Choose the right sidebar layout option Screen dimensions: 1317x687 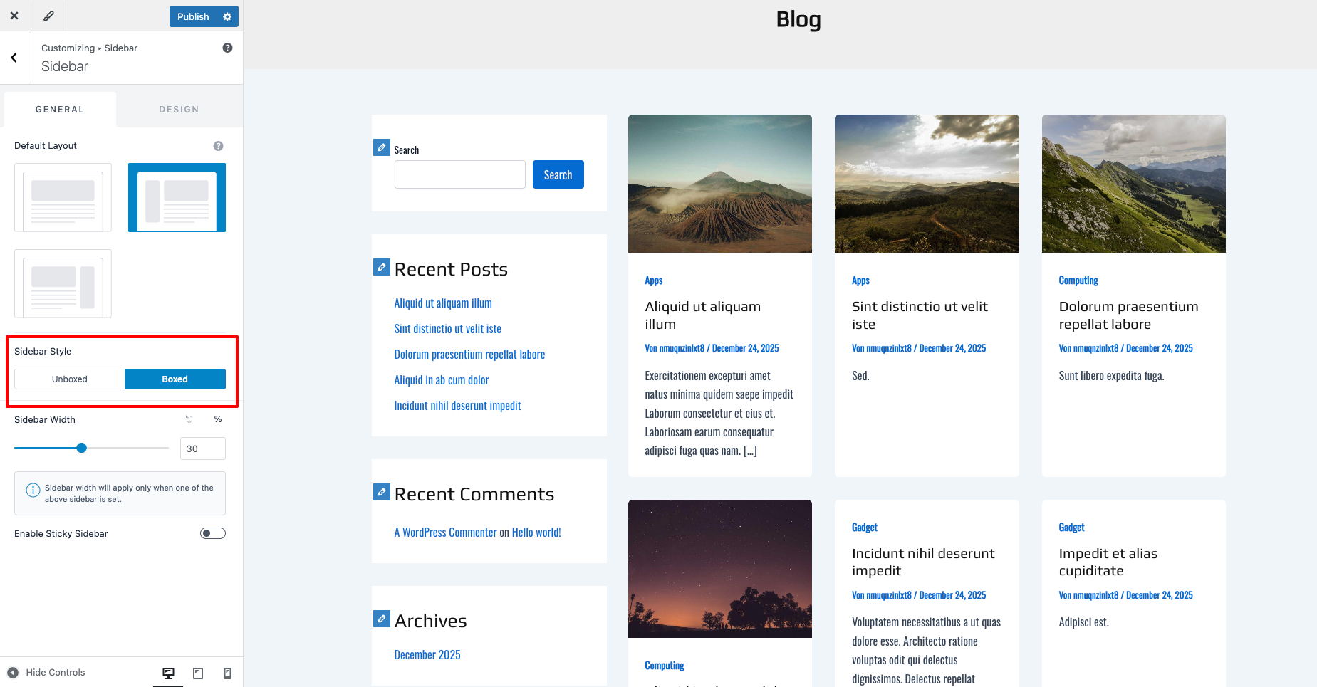[x=63, y=283]
